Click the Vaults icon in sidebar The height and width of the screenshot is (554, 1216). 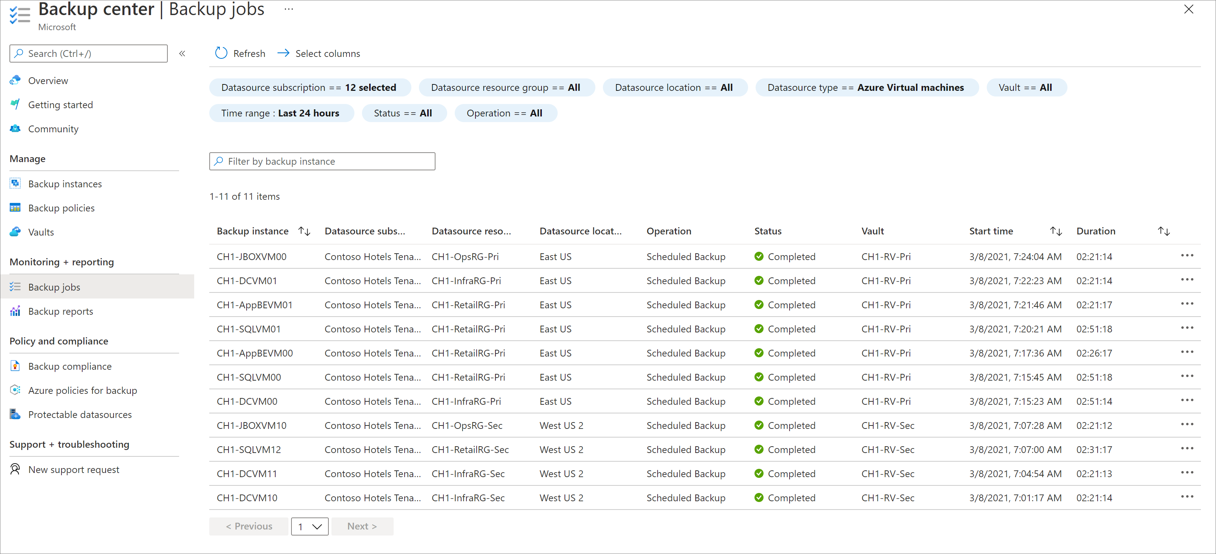coord(15,232)
